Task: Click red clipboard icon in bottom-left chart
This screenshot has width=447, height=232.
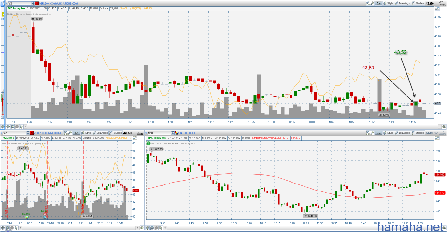Action: [x=32, y=133]
